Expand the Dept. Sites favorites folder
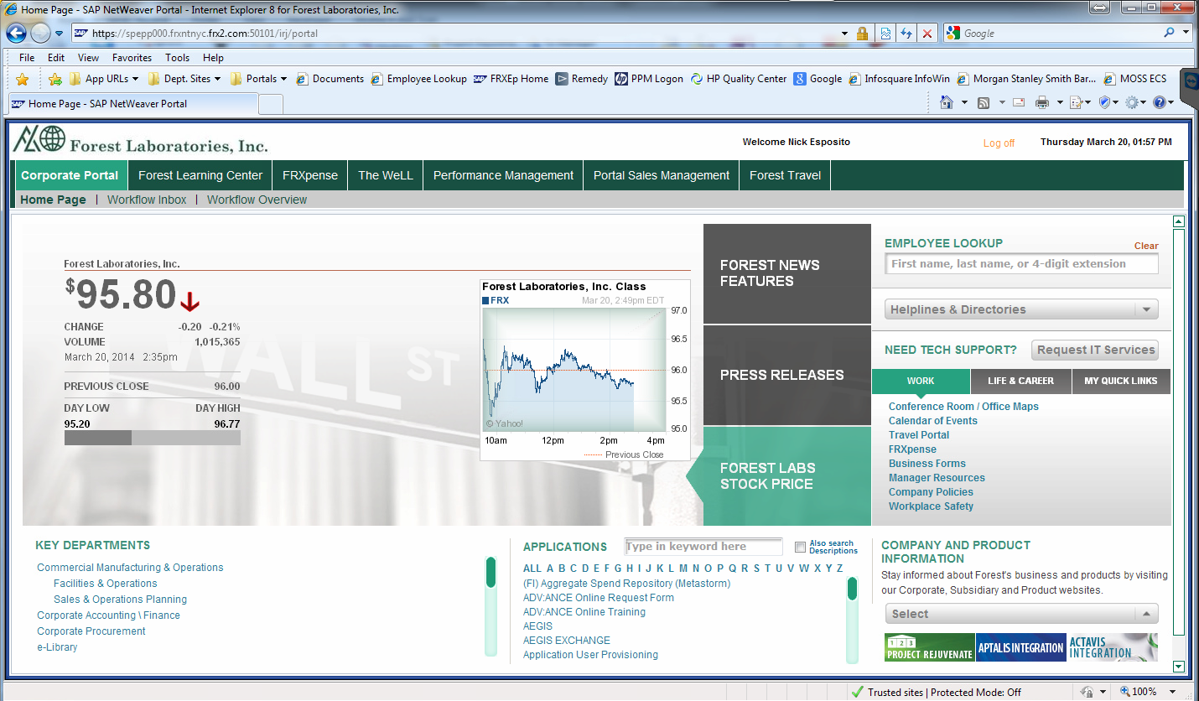 pyautogui.click(x=184, y=79)
